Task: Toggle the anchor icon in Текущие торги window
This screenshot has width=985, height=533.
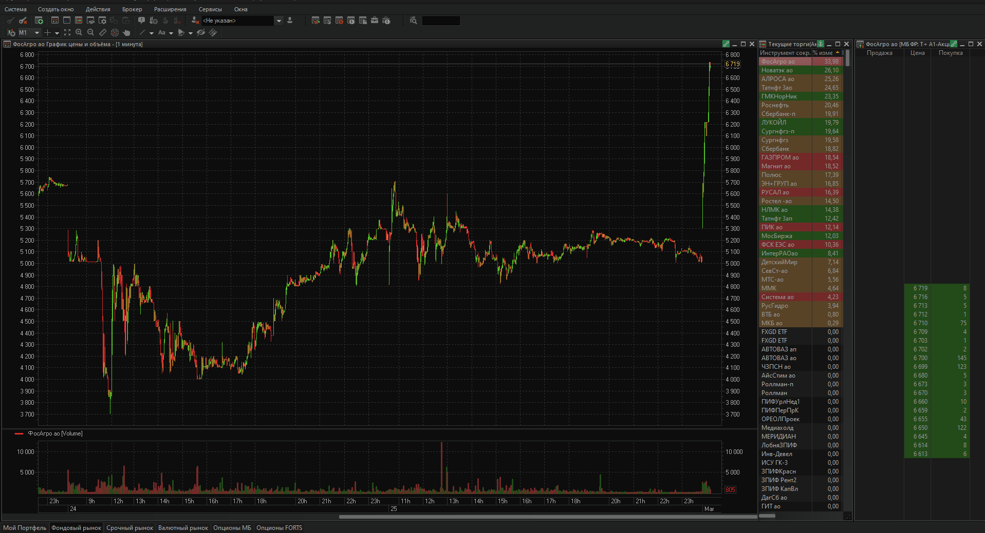Action: coord(821,44)
